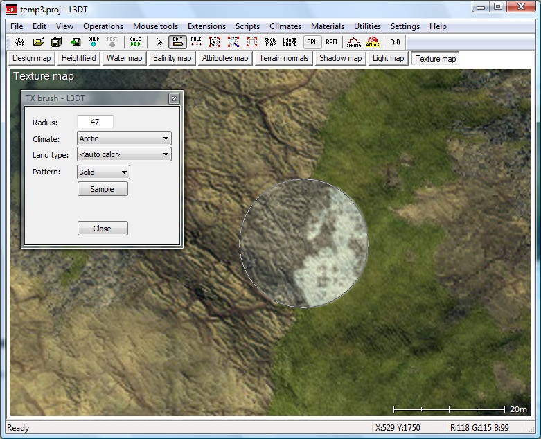Select the arrow pointer tool
Screen dimensions: 541x439
[159, 42]
